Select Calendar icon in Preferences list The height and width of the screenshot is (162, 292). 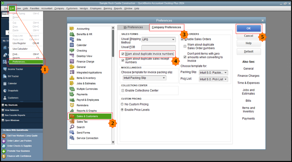(72, 45)
